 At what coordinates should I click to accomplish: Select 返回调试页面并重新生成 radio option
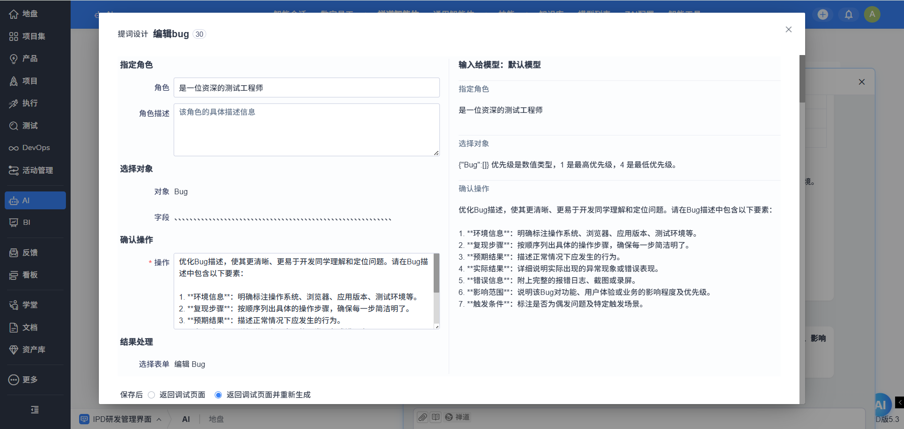pos(218,395)
